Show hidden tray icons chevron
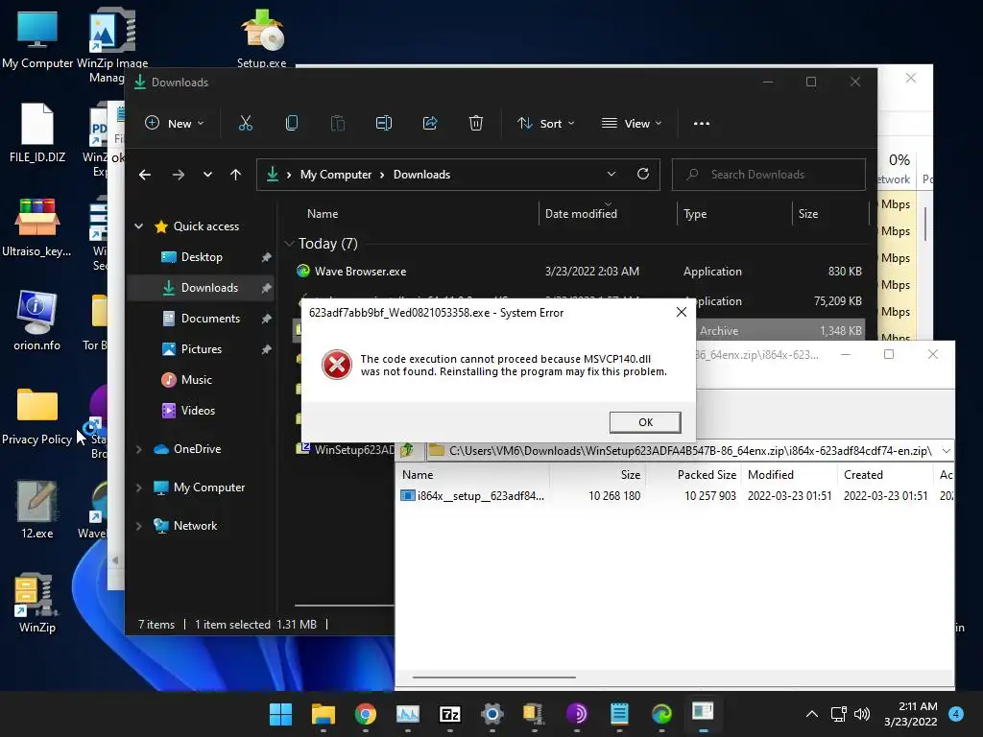Image resolution: width=983 pixels, height=737 pixels. 812,714
